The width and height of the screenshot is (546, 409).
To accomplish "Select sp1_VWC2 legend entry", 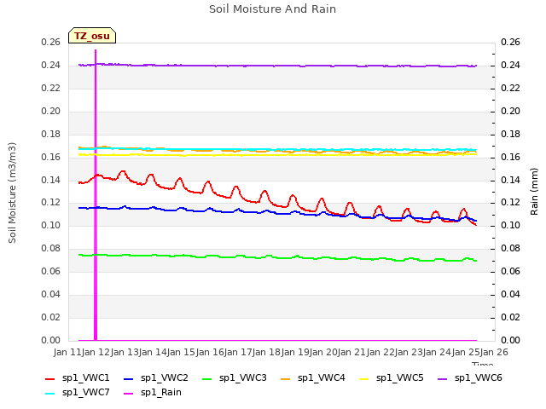I will [x=155, y=378].
